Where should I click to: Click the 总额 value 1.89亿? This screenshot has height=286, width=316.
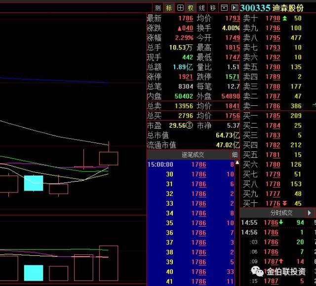(x=183, y=67)
